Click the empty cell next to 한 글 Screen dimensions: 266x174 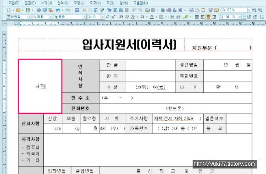150,65
